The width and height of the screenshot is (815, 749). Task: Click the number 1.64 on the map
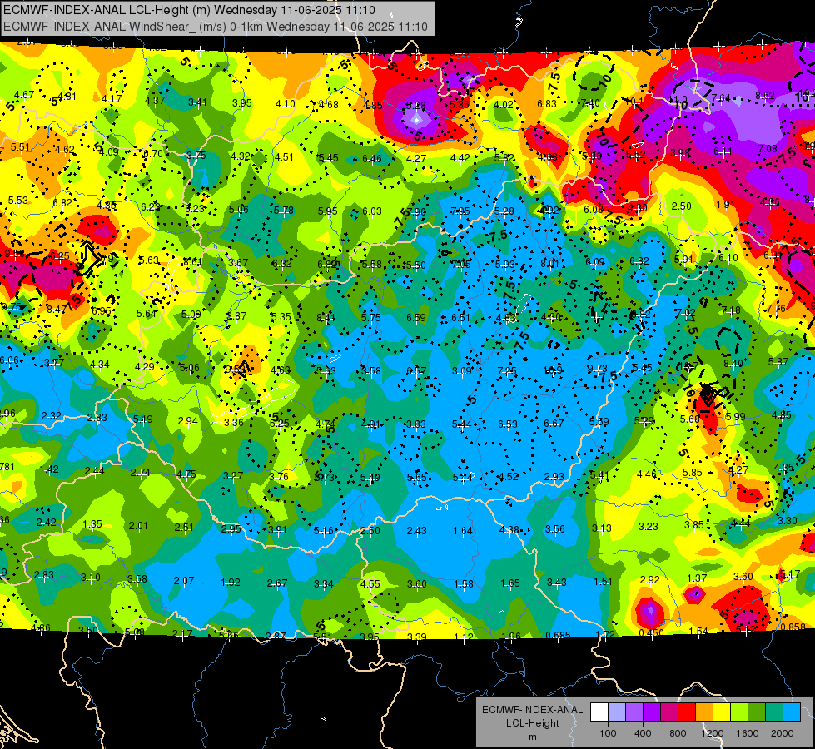(x=463, y=531)
